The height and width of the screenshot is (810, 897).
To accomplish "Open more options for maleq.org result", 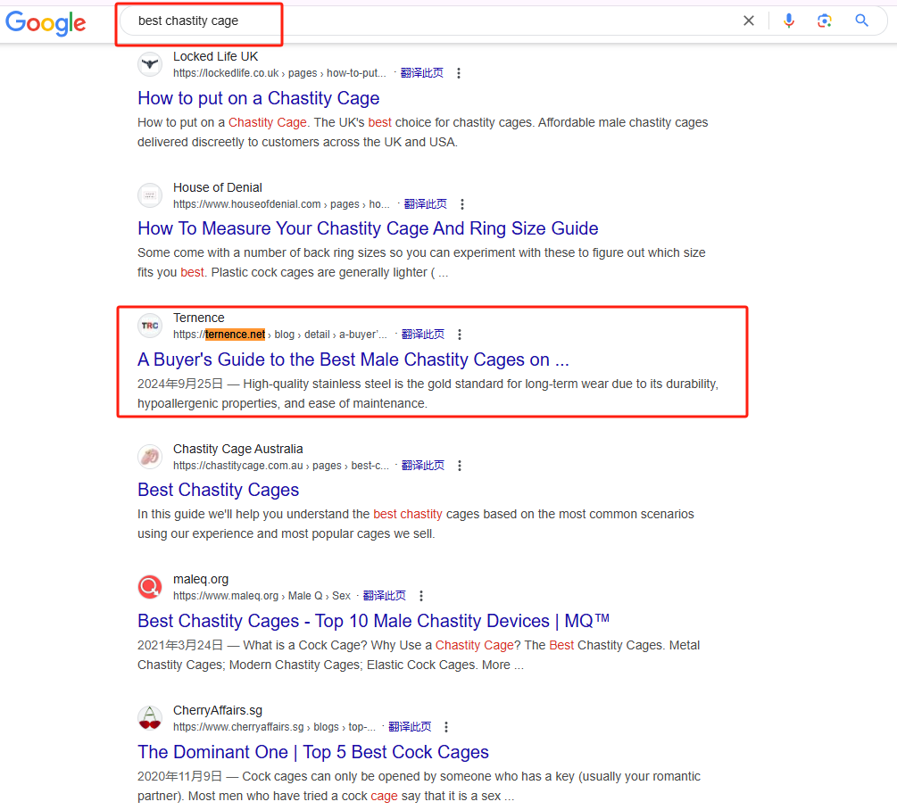I will (421, 596).
